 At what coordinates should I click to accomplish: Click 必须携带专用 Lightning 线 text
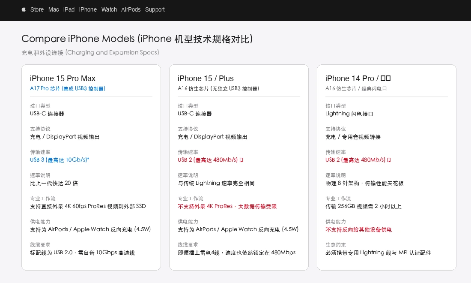point(378,253)
